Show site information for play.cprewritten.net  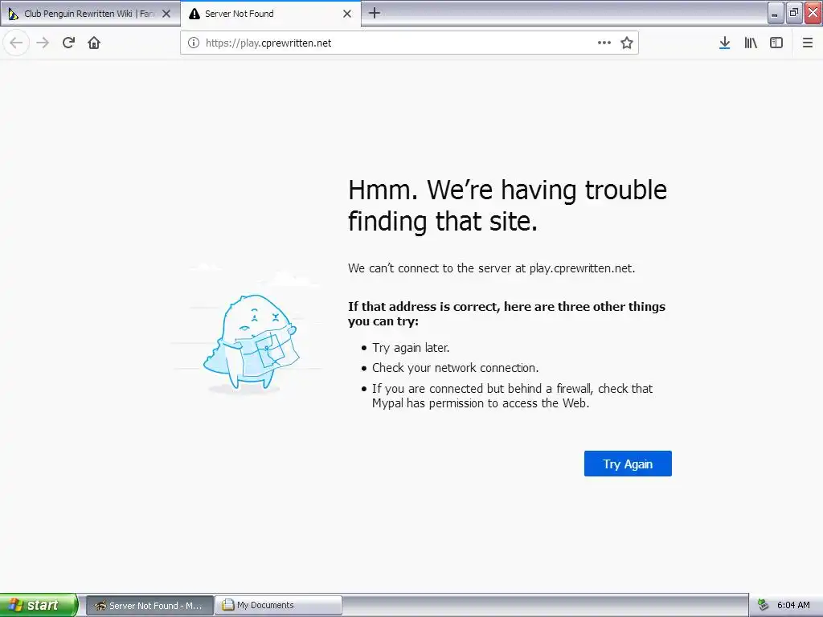tap(194, 43)
